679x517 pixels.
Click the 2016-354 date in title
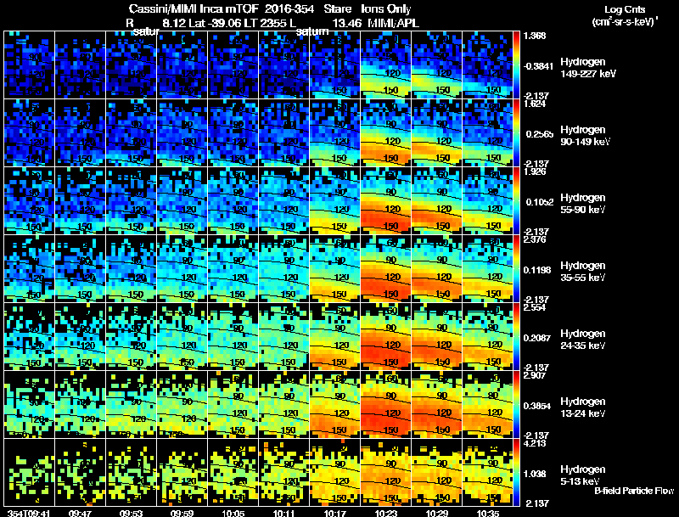point(289,9)
